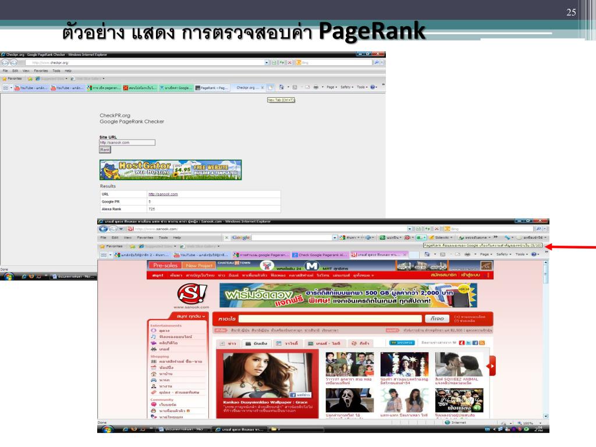Click the Bing search box in CheckPR window
596x447 pixels.
click(335, 63)
